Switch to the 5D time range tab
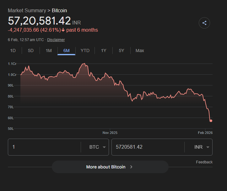This screenshot has width=227, height=191. point(31,50)
